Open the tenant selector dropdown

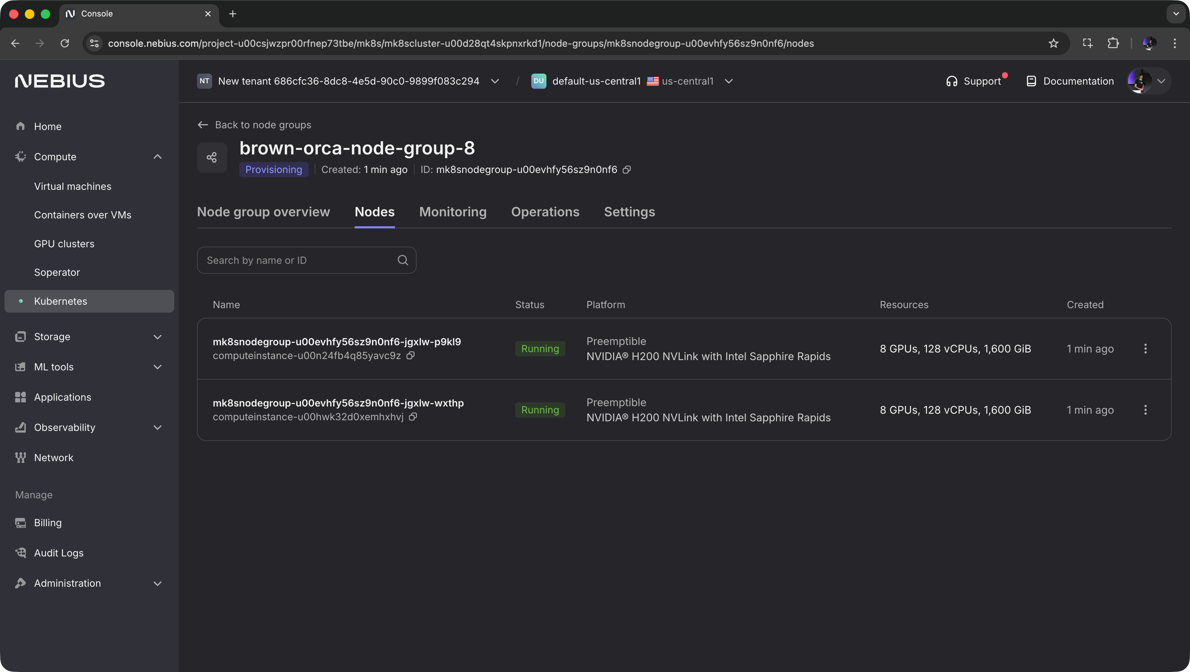[x=495, y=81]
